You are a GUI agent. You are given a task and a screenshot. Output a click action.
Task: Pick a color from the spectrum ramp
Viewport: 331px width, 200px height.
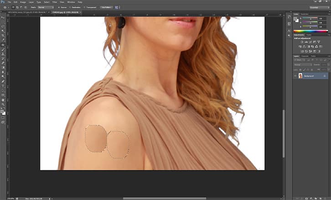[x=310, y=32]
